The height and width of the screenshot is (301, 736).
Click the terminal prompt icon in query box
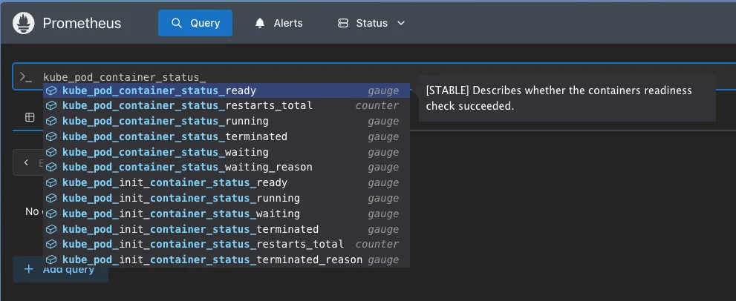[25, 77]
